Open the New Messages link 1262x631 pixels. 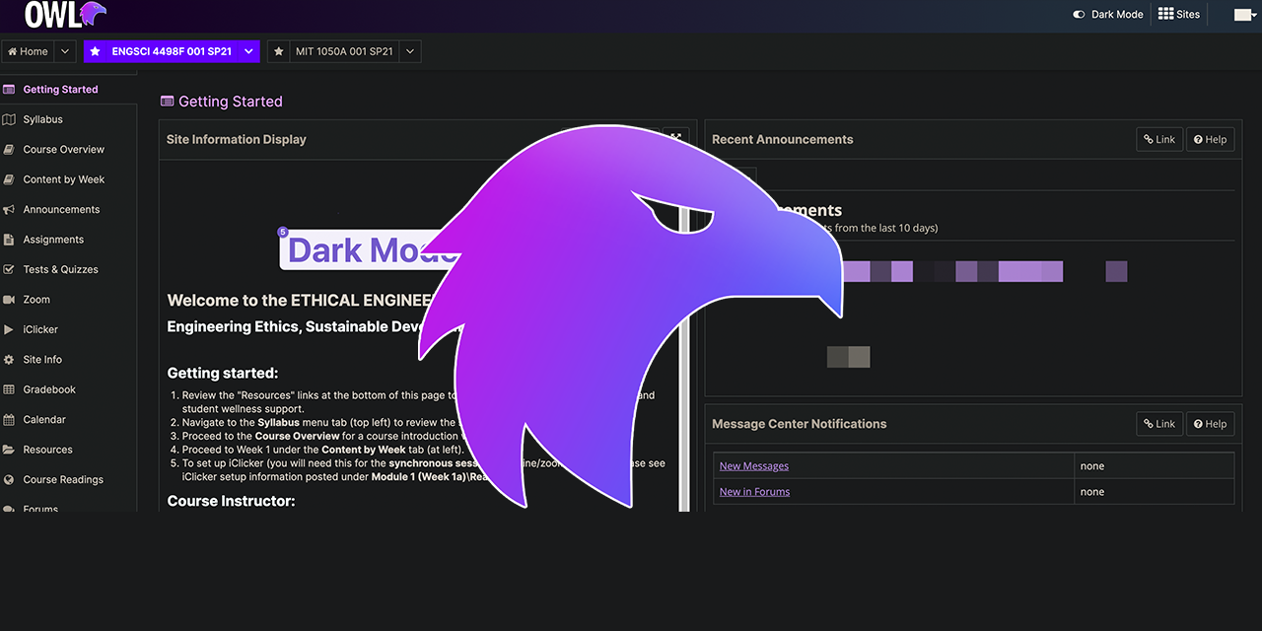click(753, 465)
